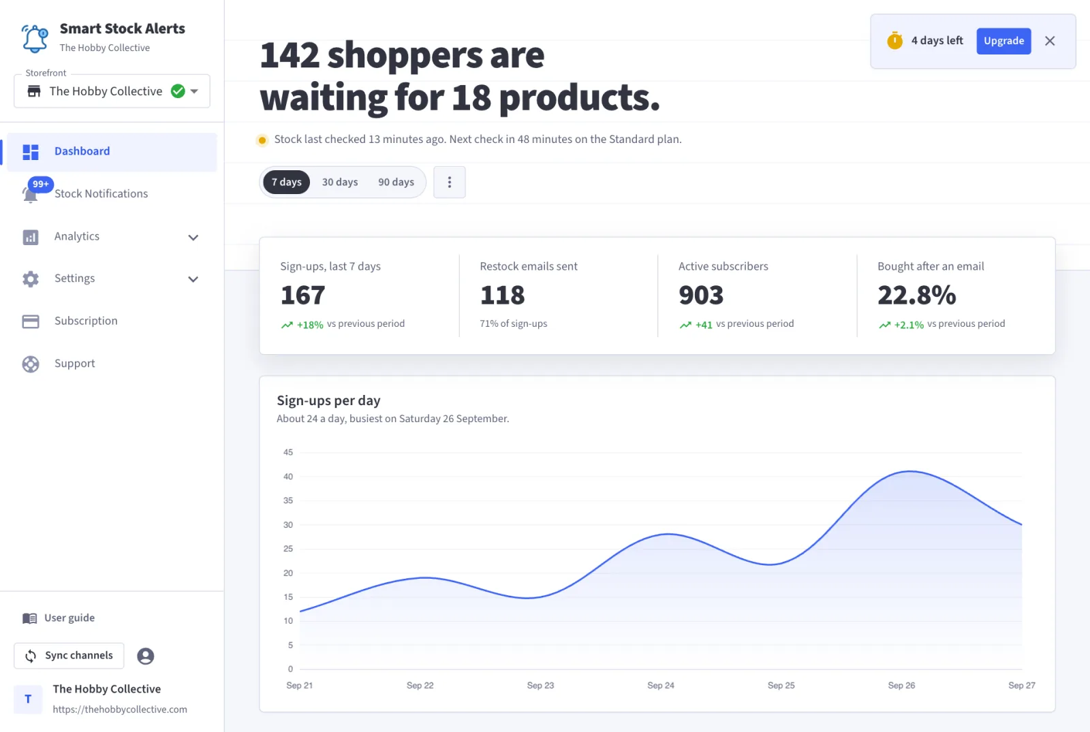This screenshot has height=732, width=1090.
Task: Click the Settings gear icon
Action: [x=31, y=279]
